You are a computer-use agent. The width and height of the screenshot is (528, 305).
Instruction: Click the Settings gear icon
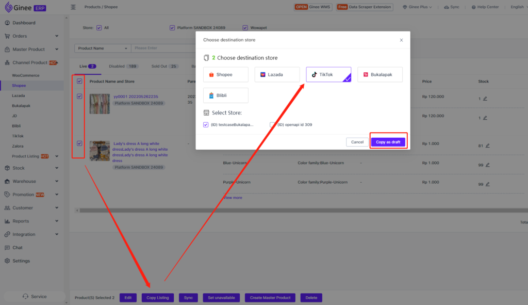click(7, 261)
